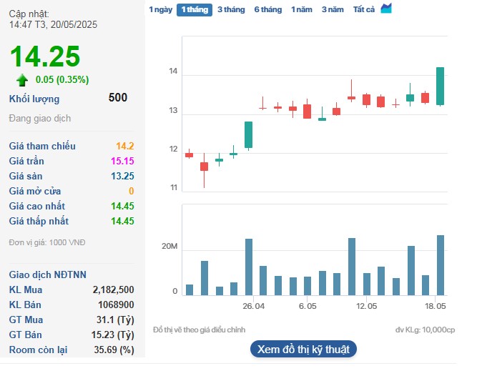
Task: Click the Khối lượng label
Action: click(34, 99)
